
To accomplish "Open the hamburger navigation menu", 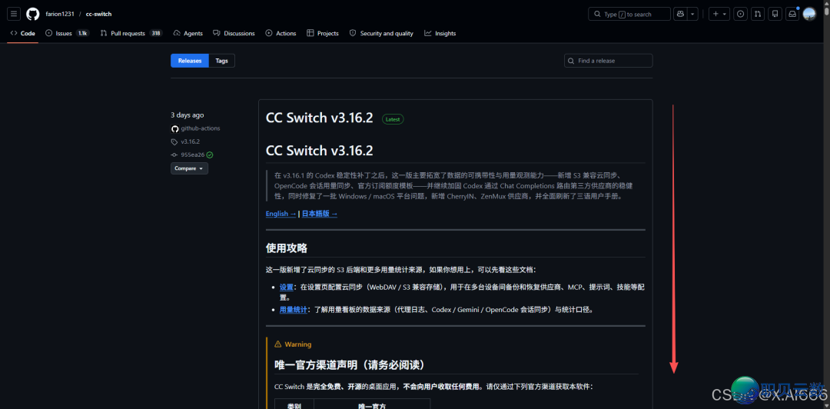I will pos(14,15).
